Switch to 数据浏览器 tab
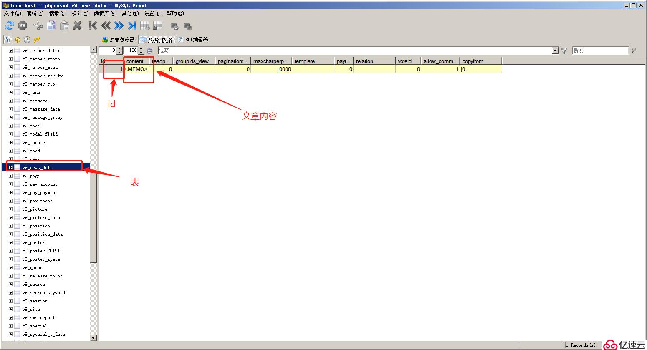 coord(157,40)
